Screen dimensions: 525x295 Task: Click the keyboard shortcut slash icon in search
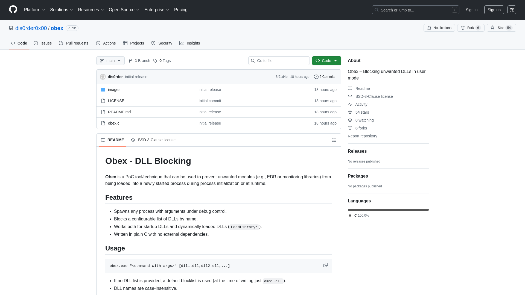pos(454,10)
